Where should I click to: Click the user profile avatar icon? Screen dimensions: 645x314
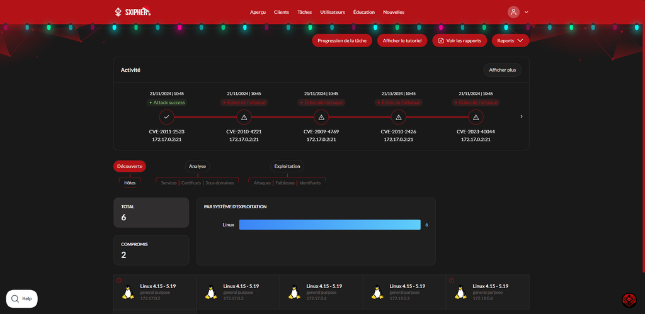click(x=513, y=12)
